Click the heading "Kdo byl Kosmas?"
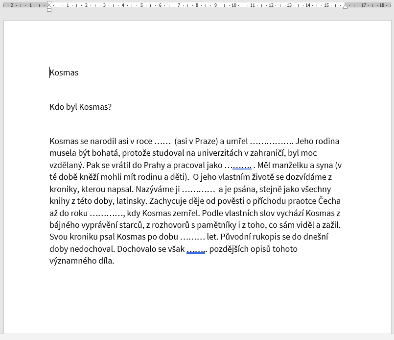The width and height of the screenshot is (394, 340). coord(80,107)
